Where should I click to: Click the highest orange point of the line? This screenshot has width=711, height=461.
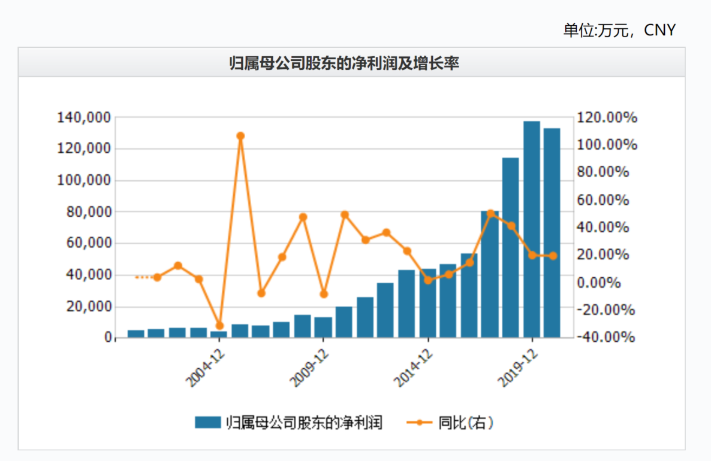point(240,136)
